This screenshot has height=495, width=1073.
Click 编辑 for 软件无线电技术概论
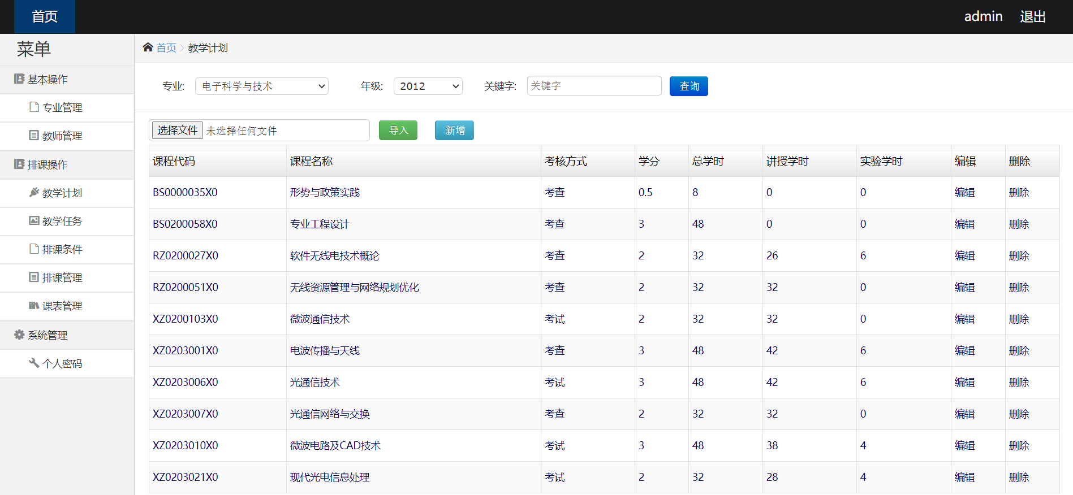[964, 256]
